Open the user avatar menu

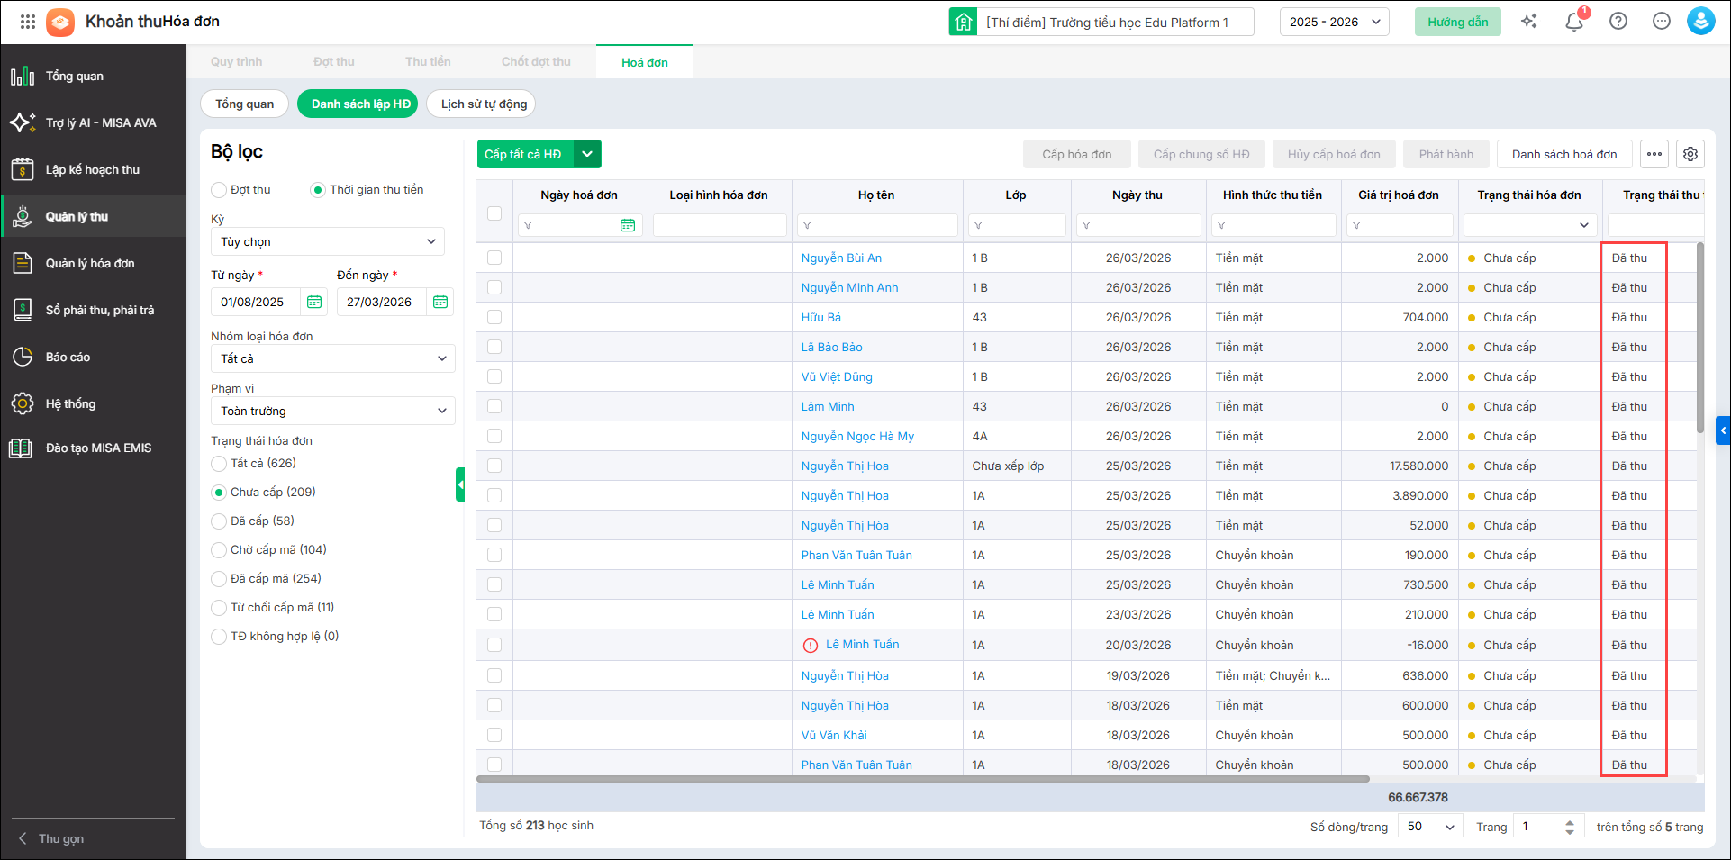(x=1700, y=22)
